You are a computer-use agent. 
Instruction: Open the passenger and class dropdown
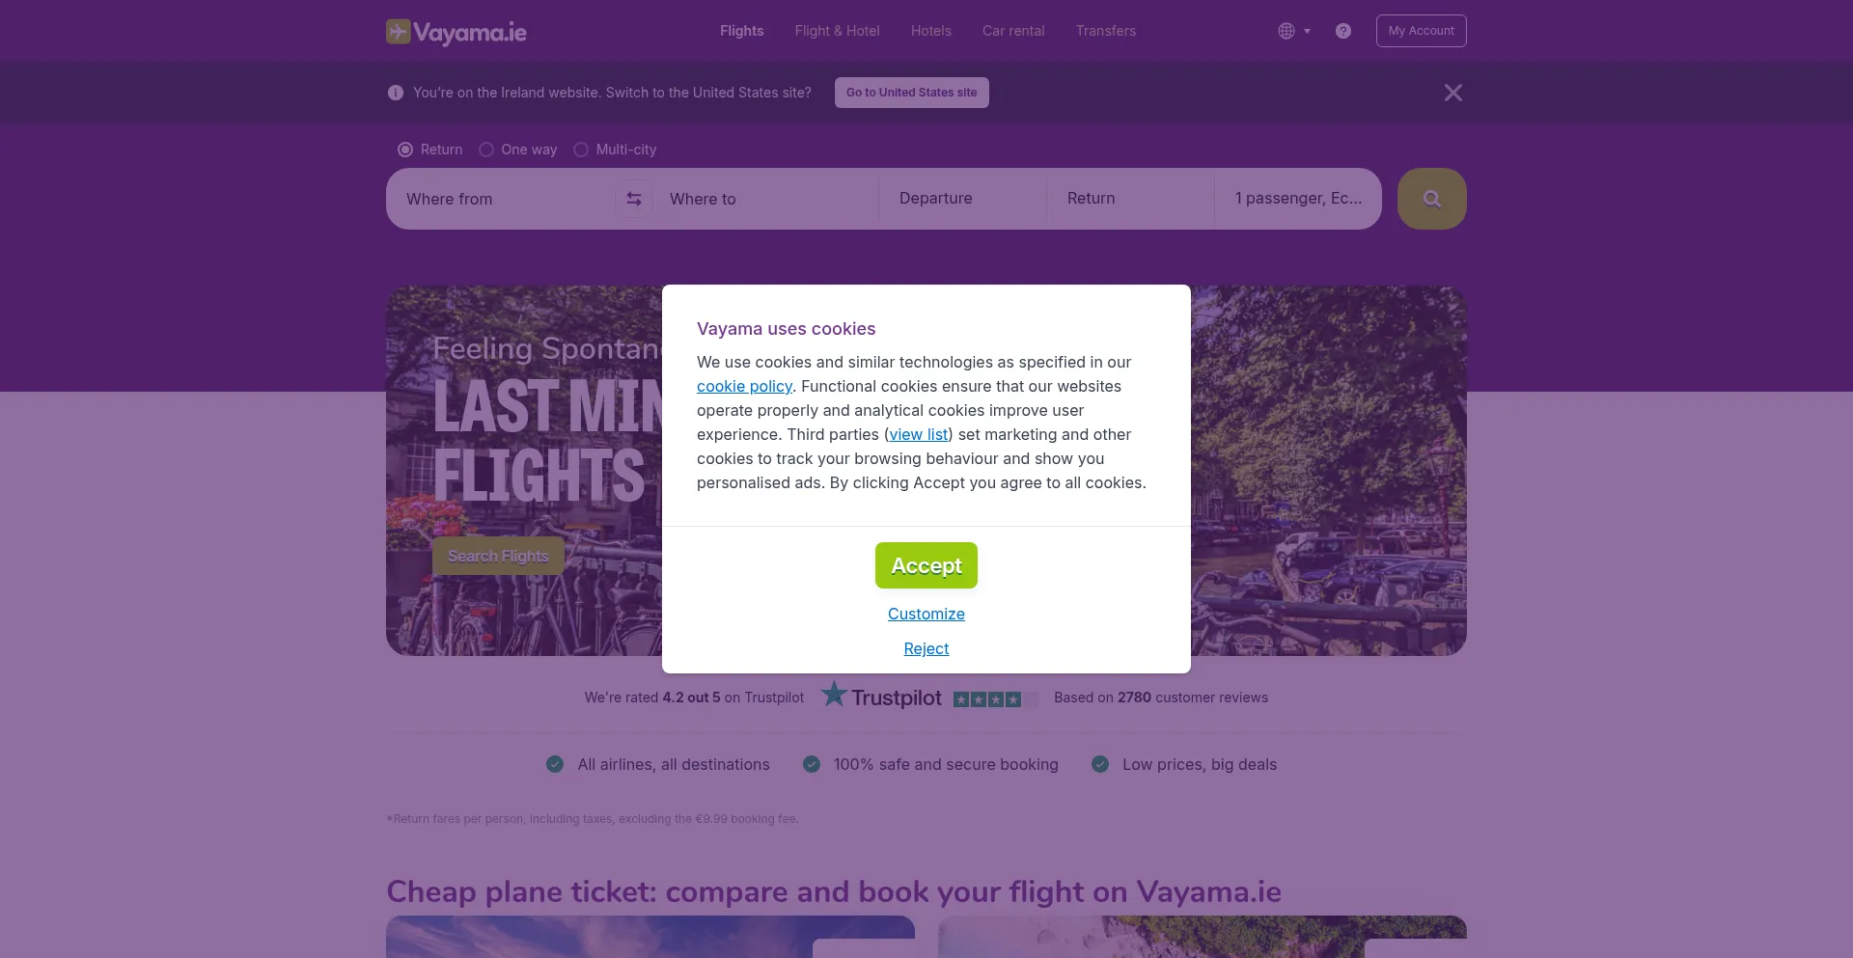[x=1297, y=199]
